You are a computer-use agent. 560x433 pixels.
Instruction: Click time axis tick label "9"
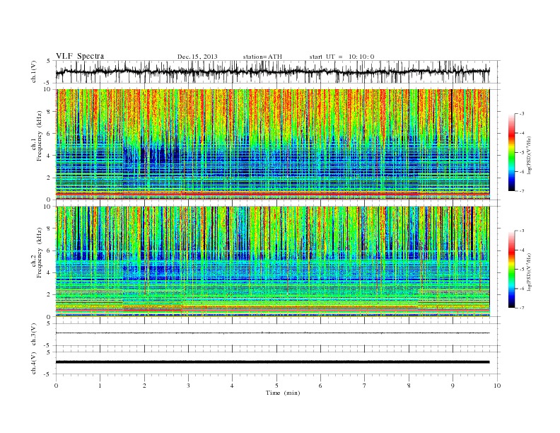453,386
